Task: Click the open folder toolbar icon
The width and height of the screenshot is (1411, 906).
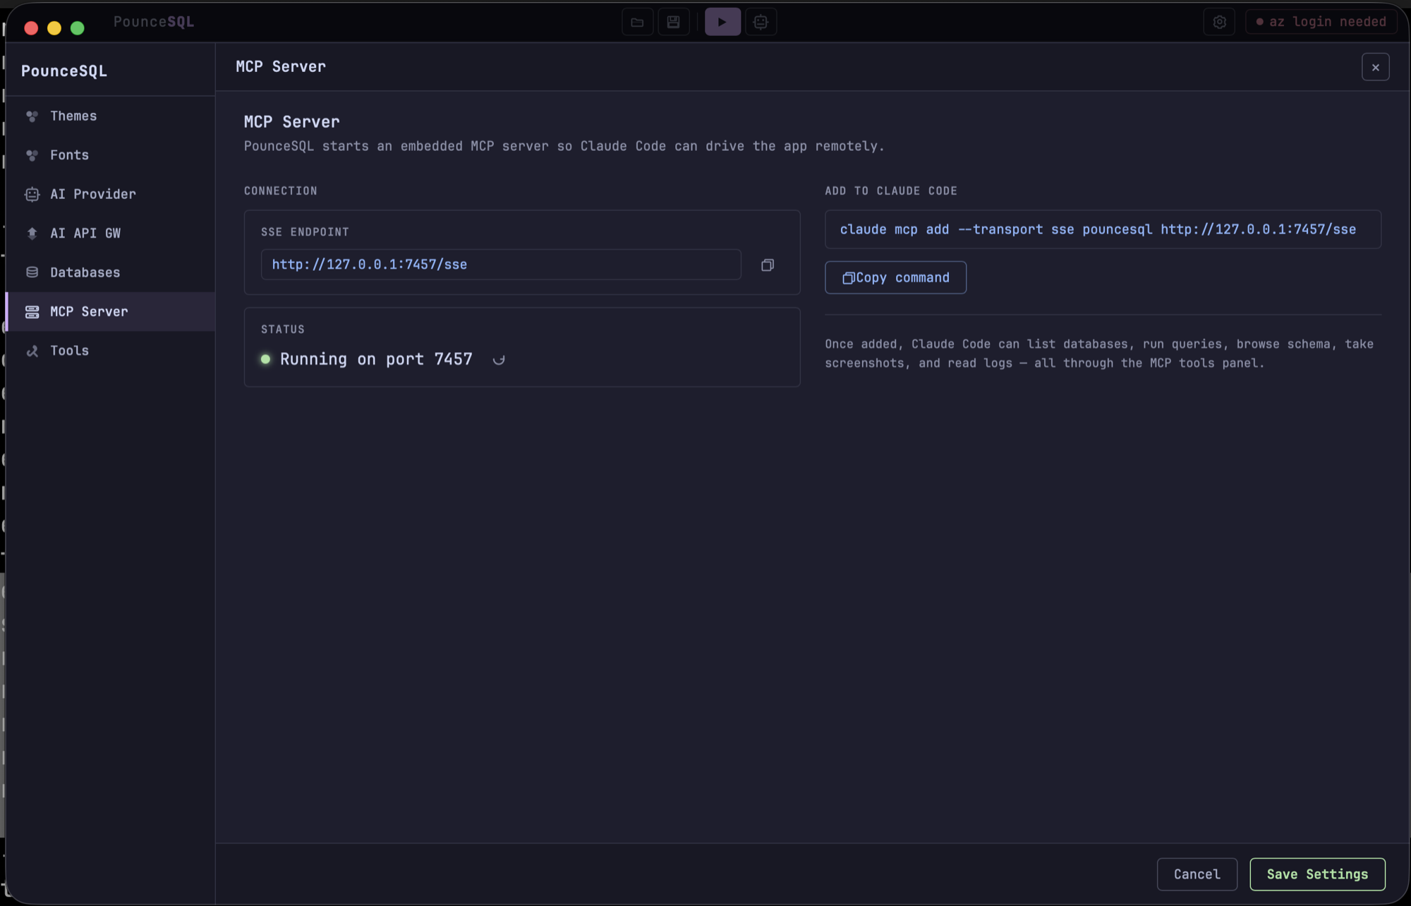Action: pyautogui.click(x=637, y=22)
